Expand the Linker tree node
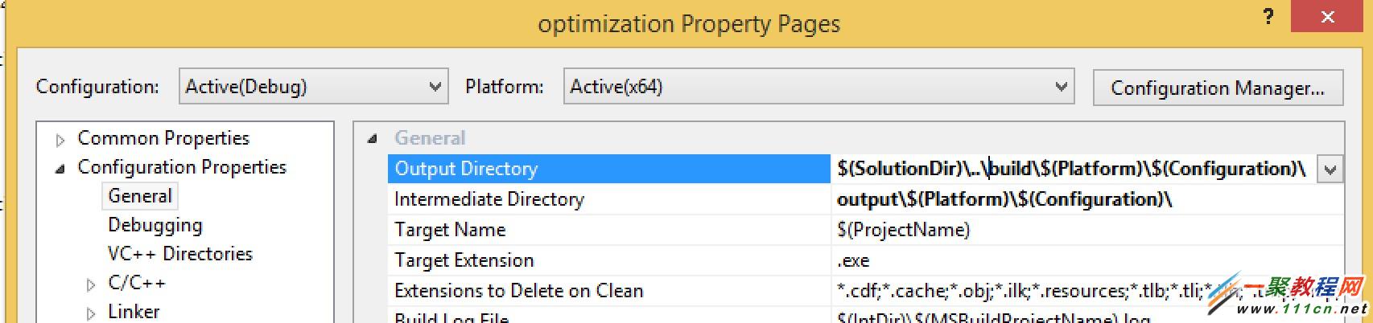Viewport: 1373px width, 323px height. point(91,313)
